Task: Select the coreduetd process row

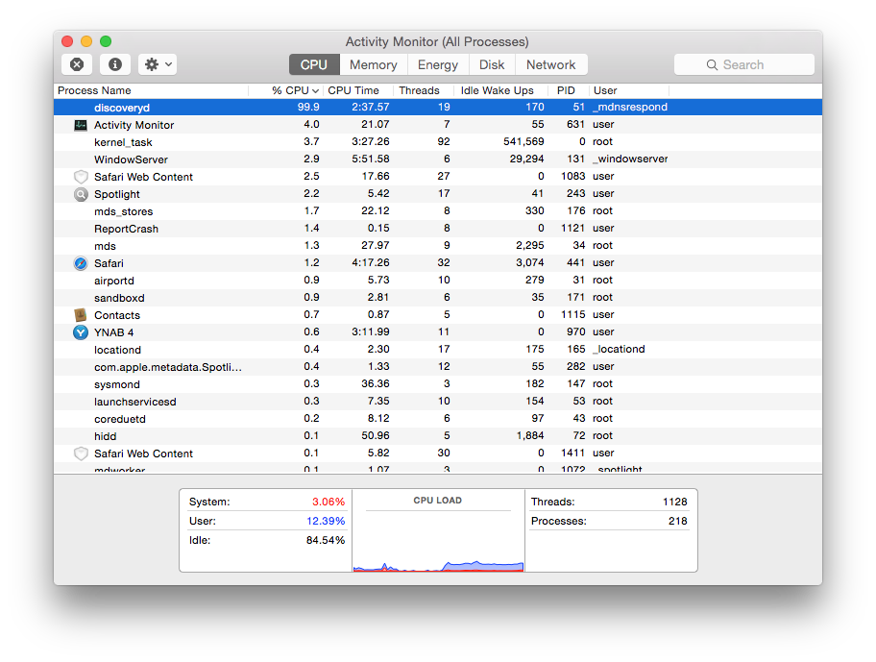Action: 438,419
